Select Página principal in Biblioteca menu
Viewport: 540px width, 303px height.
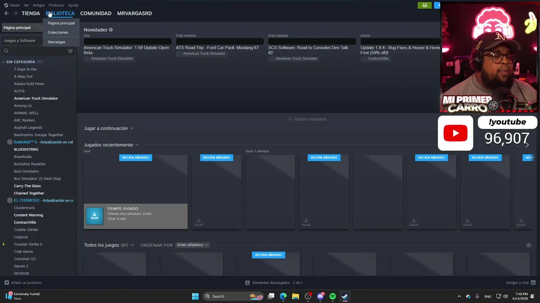click(61, 23)
